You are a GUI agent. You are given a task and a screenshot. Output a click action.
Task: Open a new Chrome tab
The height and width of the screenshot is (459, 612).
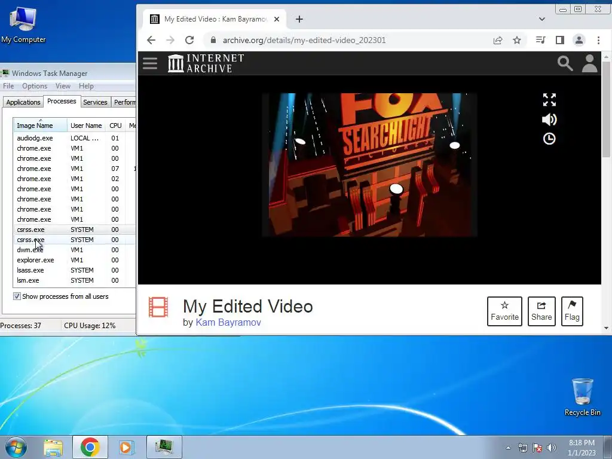[299, 19]
